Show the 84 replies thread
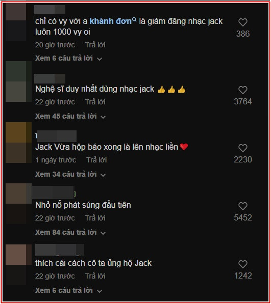This screenshot has width=271, height=304. point(70,232)
